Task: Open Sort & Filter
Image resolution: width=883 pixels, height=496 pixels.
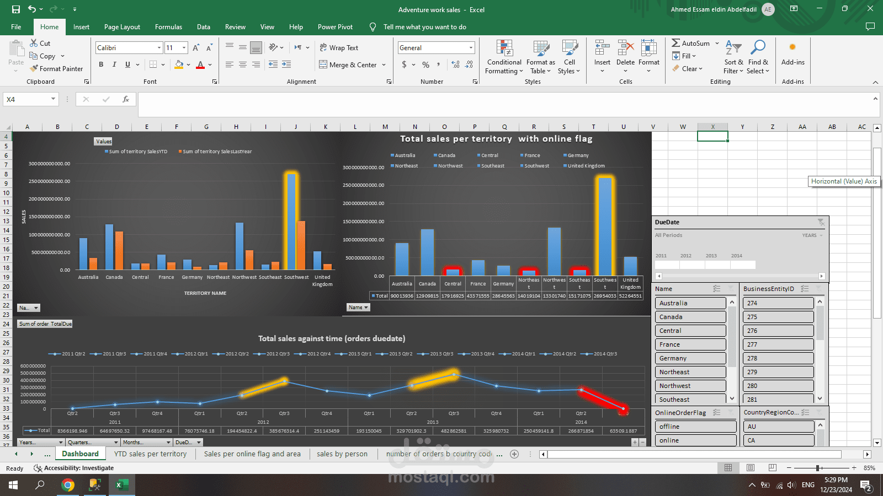Action: tap(733, 57)
